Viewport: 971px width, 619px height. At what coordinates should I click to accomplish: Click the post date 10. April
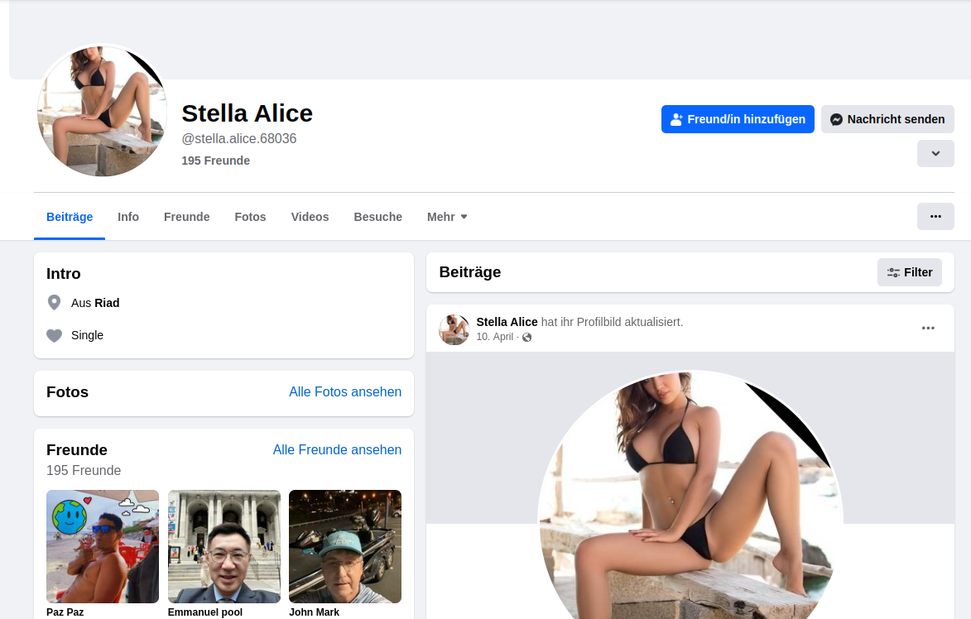click(x=495, y=337)
